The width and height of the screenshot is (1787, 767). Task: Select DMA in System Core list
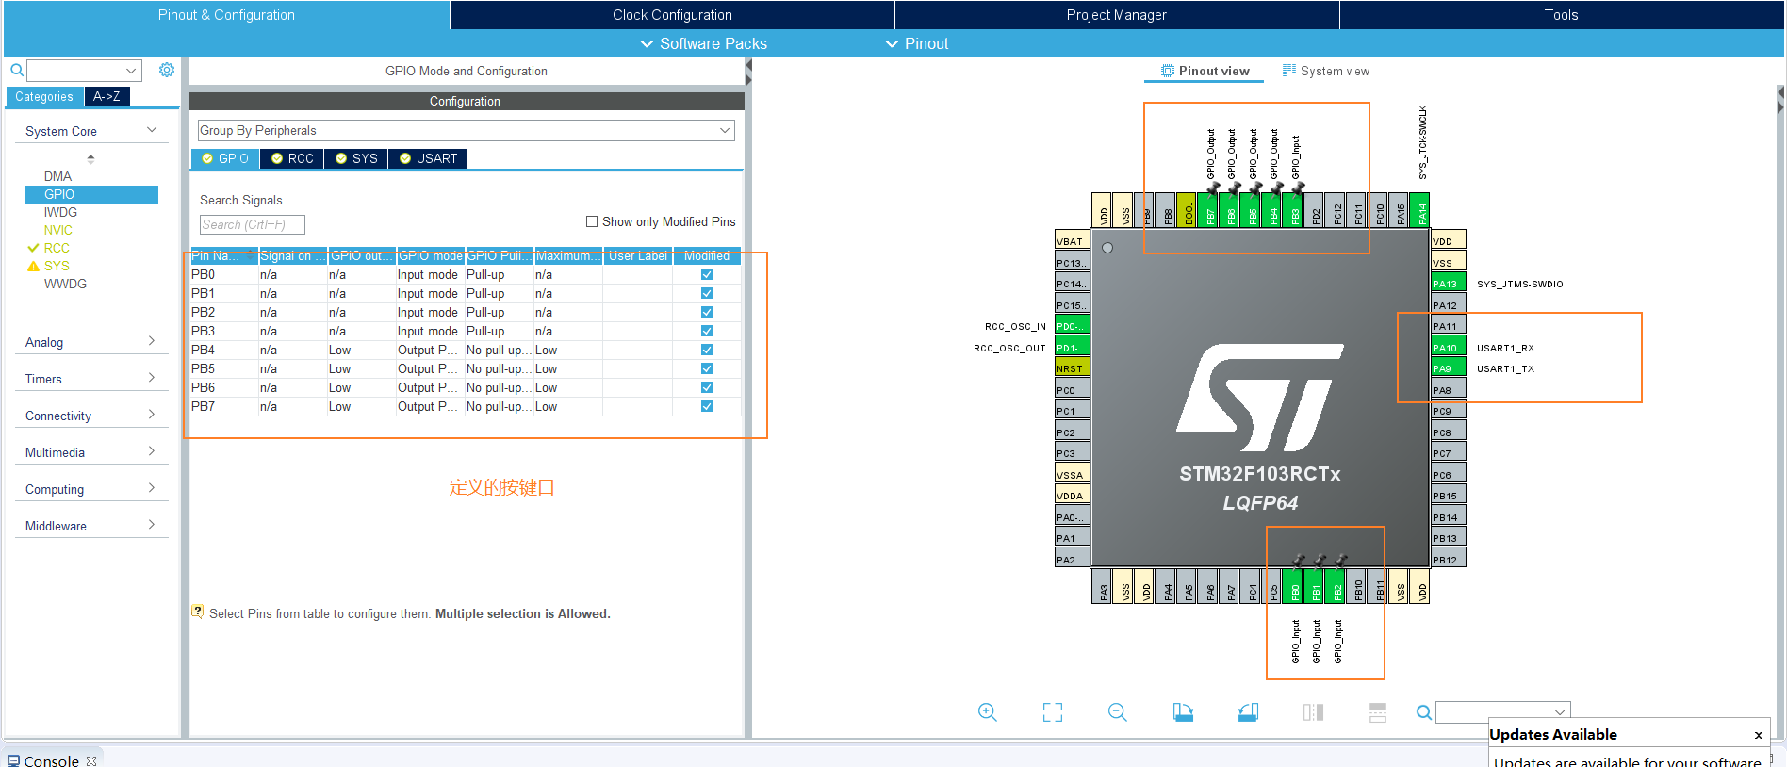point(57,176)
